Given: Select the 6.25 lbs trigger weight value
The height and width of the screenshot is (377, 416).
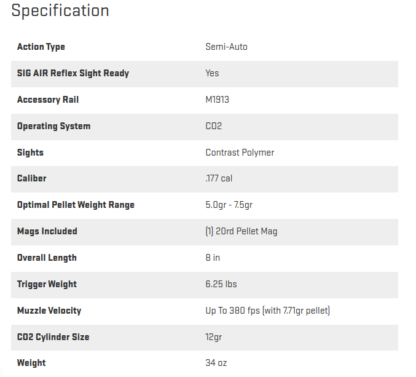Looking at the screenshot, I should pos(221,284).
